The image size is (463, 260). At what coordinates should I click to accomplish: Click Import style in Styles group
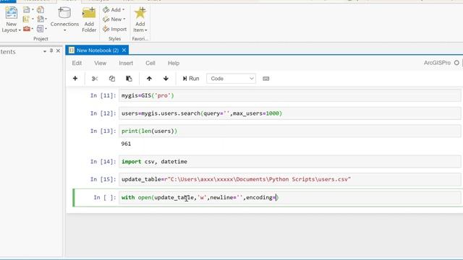point(115,29)
